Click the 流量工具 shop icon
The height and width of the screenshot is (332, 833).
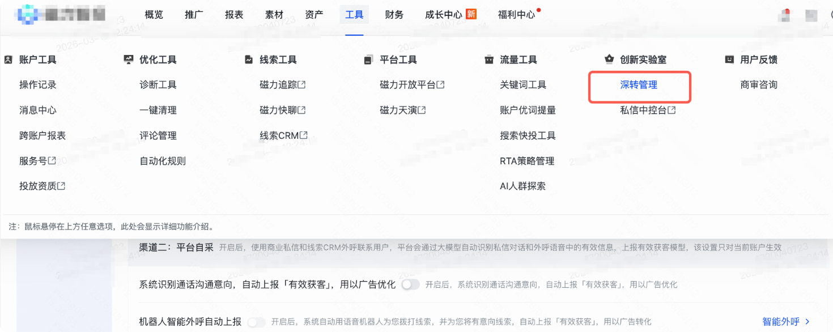tap(489, 59)
